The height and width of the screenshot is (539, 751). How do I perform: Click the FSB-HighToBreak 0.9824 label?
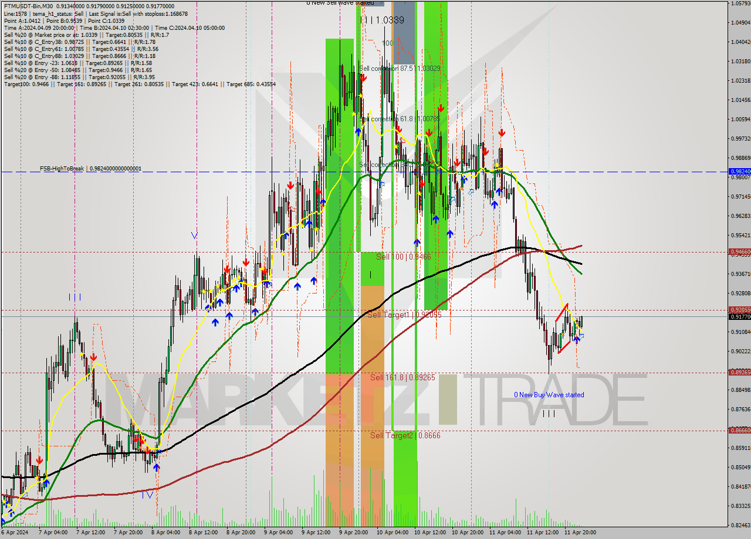[90, 168]
